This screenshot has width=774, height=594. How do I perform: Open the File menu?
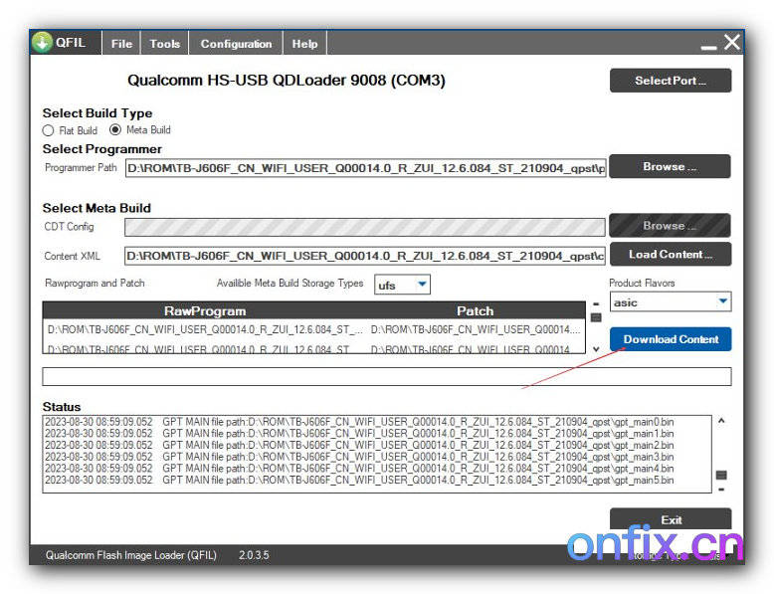click(121, 44)
